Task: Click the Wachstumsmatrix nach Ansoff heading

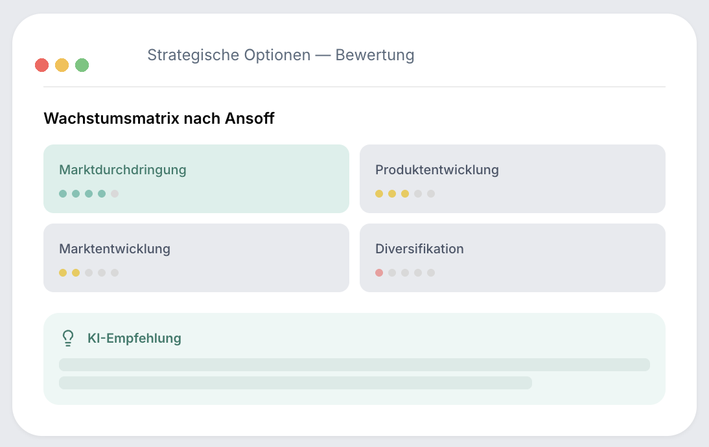Action: 159,119
